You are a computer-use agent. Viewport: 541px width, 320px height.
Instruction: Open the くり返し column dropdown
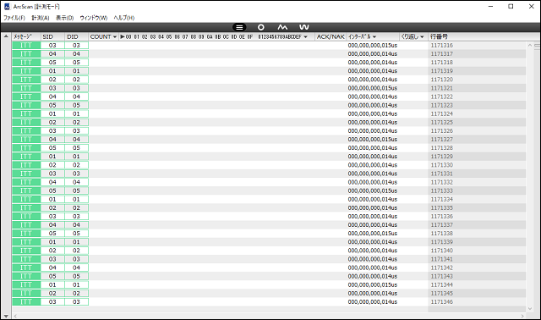[422, 37]
